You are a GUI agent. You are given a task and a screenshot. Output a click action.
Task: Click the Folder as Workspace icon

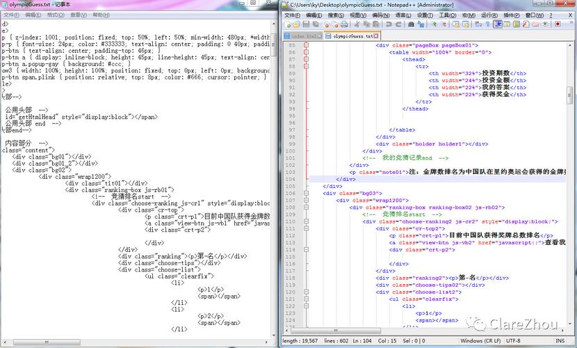pos(535,24)
